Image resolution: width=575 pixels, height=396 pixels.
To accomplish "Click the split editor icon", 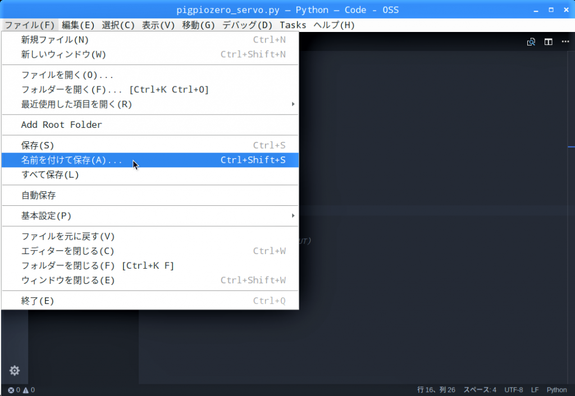I will [548, 42].
